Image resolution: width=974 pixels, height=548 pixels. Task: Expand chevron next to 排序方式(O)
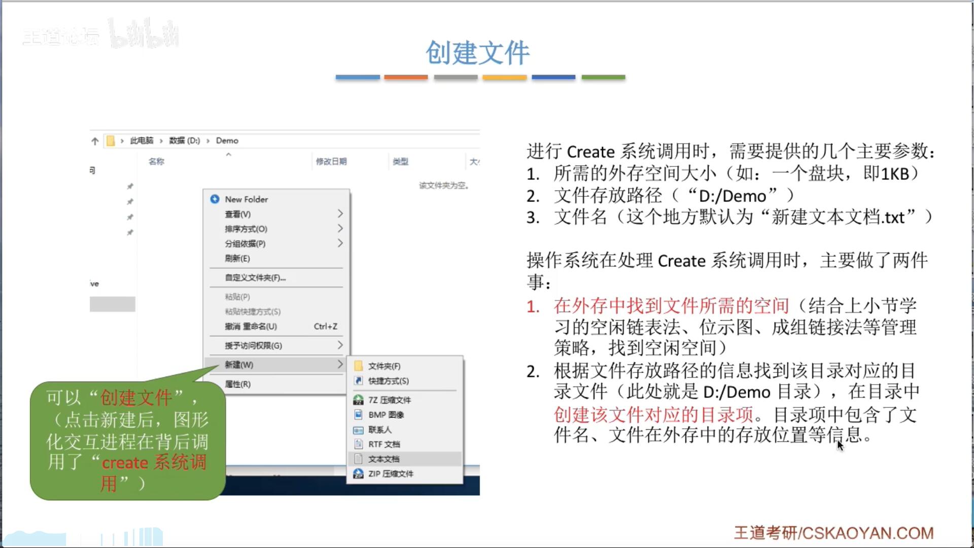(340, 228)
